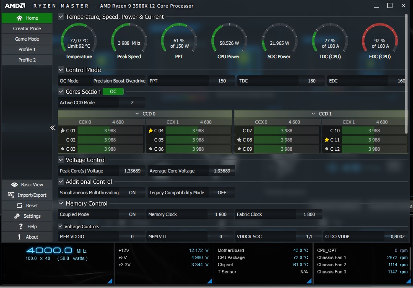This screenshot has height=288, width=413.
Task: Open Profile 1
Action: pyautogui.click(x=27, y=49)
